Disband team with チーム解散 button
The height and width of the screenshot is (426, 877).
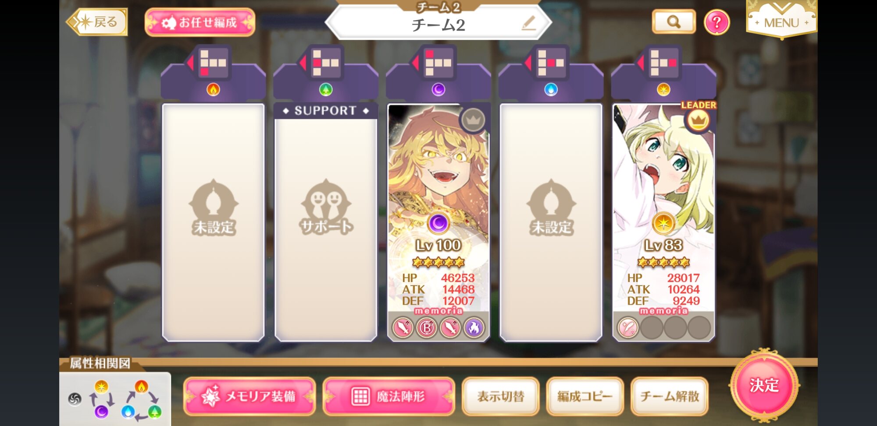[x=669, y=396]
